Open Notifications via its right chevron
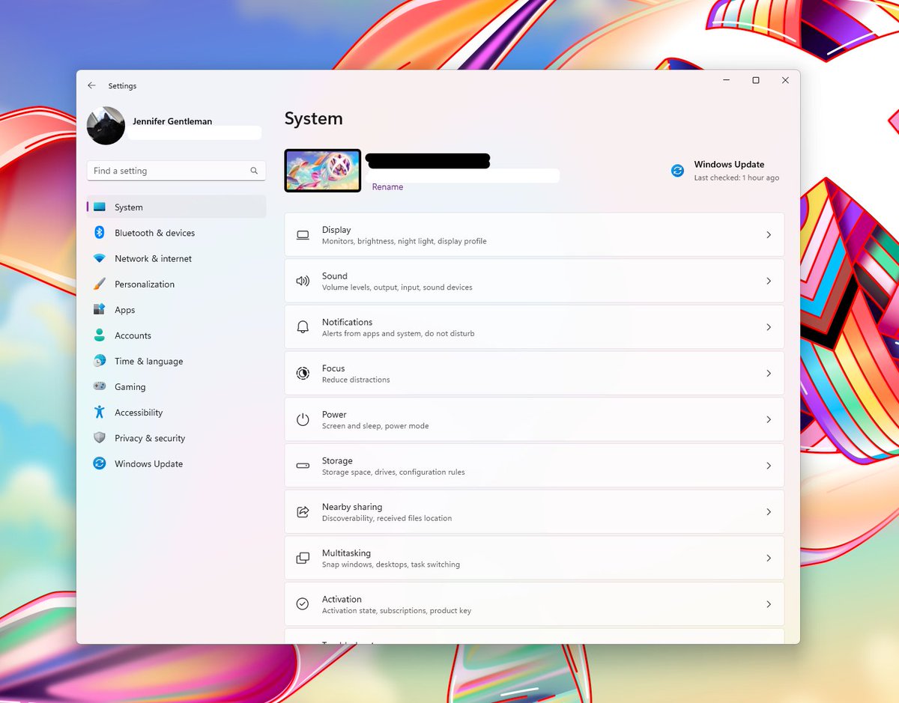Viewport: 899px width, 703px height. tap(769, 327)
